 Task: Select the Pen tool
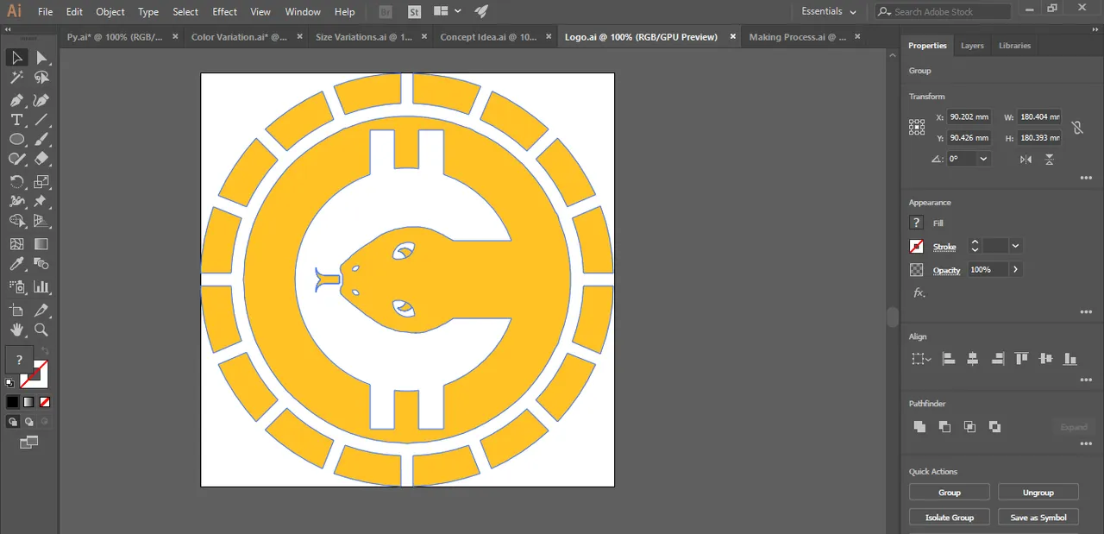16,100
